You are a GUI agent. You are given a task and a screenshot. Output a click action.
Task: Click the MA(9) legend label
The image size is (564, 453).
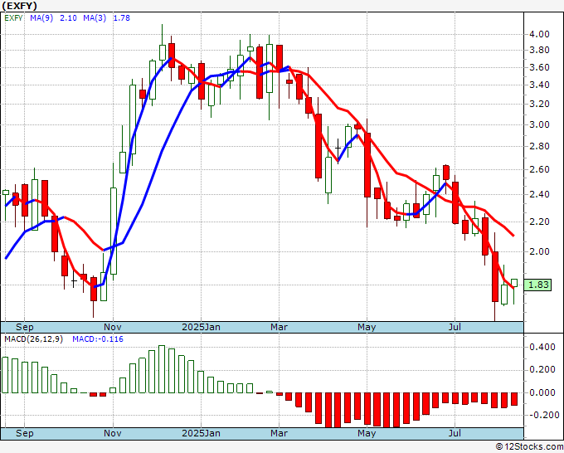41,18
